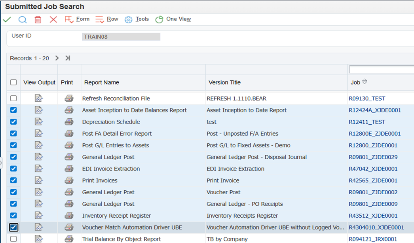This screenshot has width=414, height=243.
Task: Open job link R12424A_XJDE0001
Action: [375, 110]
